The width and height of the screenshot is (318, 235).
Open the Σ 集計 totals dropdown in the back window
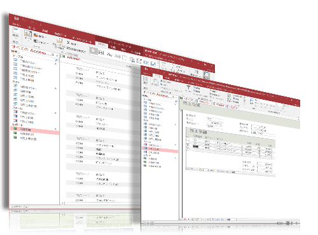coord(72,43)
